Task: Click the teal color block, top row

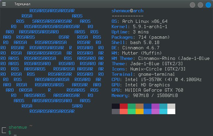Action: [x=163, y=106]
